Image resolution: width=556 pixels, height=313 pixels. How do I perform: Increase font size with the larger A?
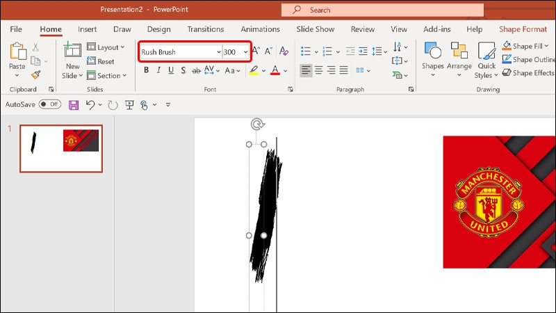[x=256, y=51]
